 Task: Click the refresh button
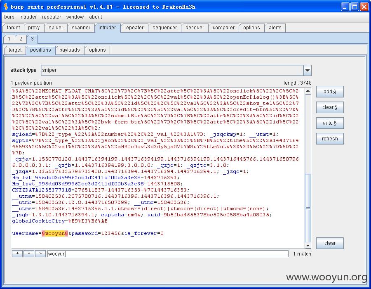(330, 139)
